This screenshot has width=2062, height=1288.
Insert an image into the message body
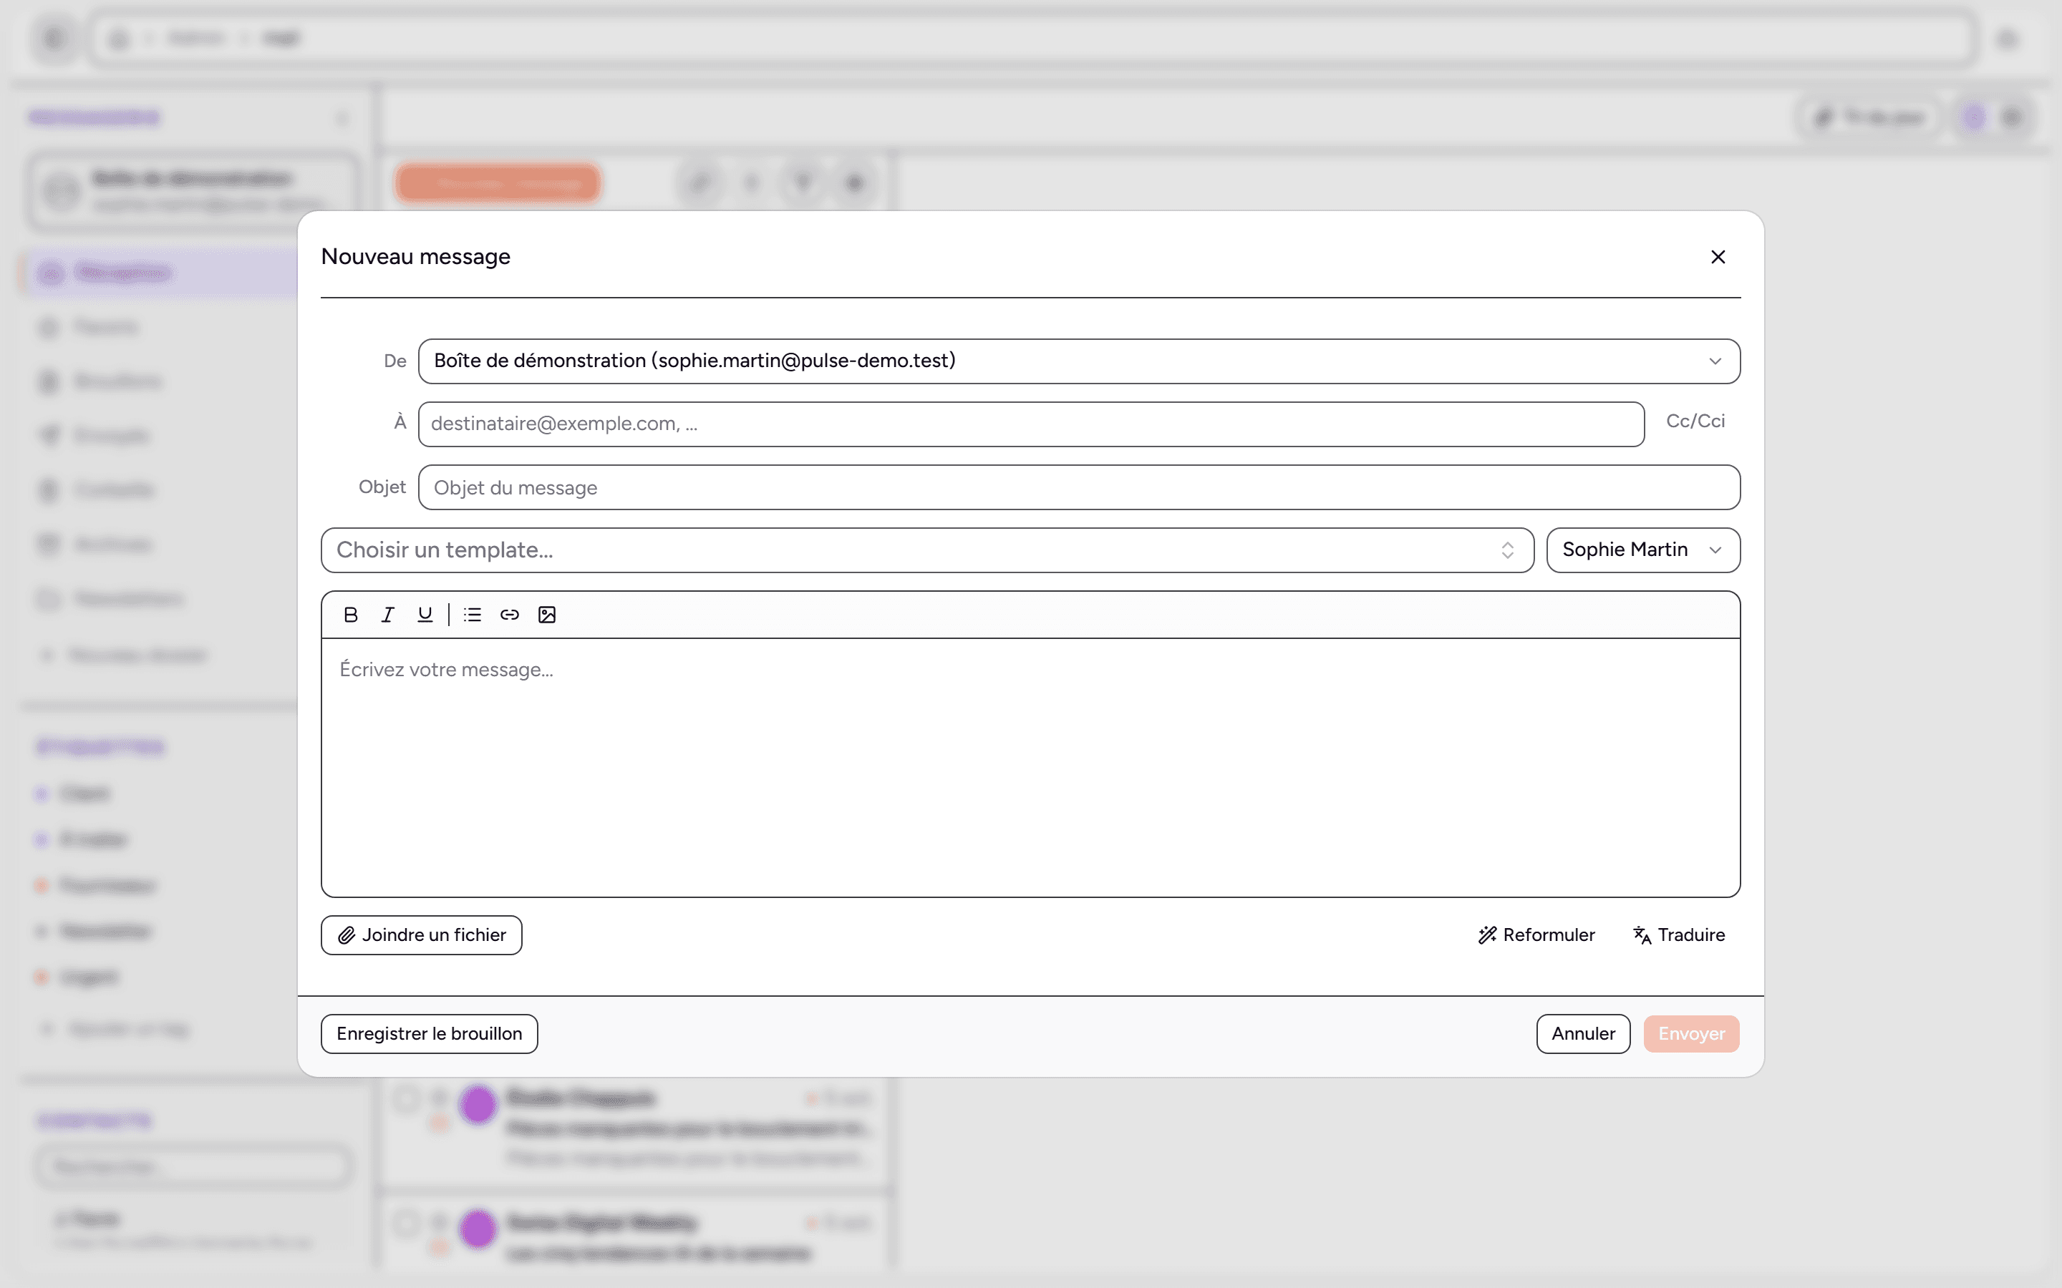point(547,614)
